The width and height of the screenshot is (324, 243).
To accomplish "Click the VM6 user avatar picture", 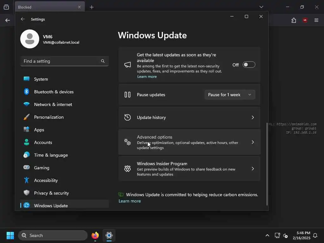I will click(x=30, y=39).
